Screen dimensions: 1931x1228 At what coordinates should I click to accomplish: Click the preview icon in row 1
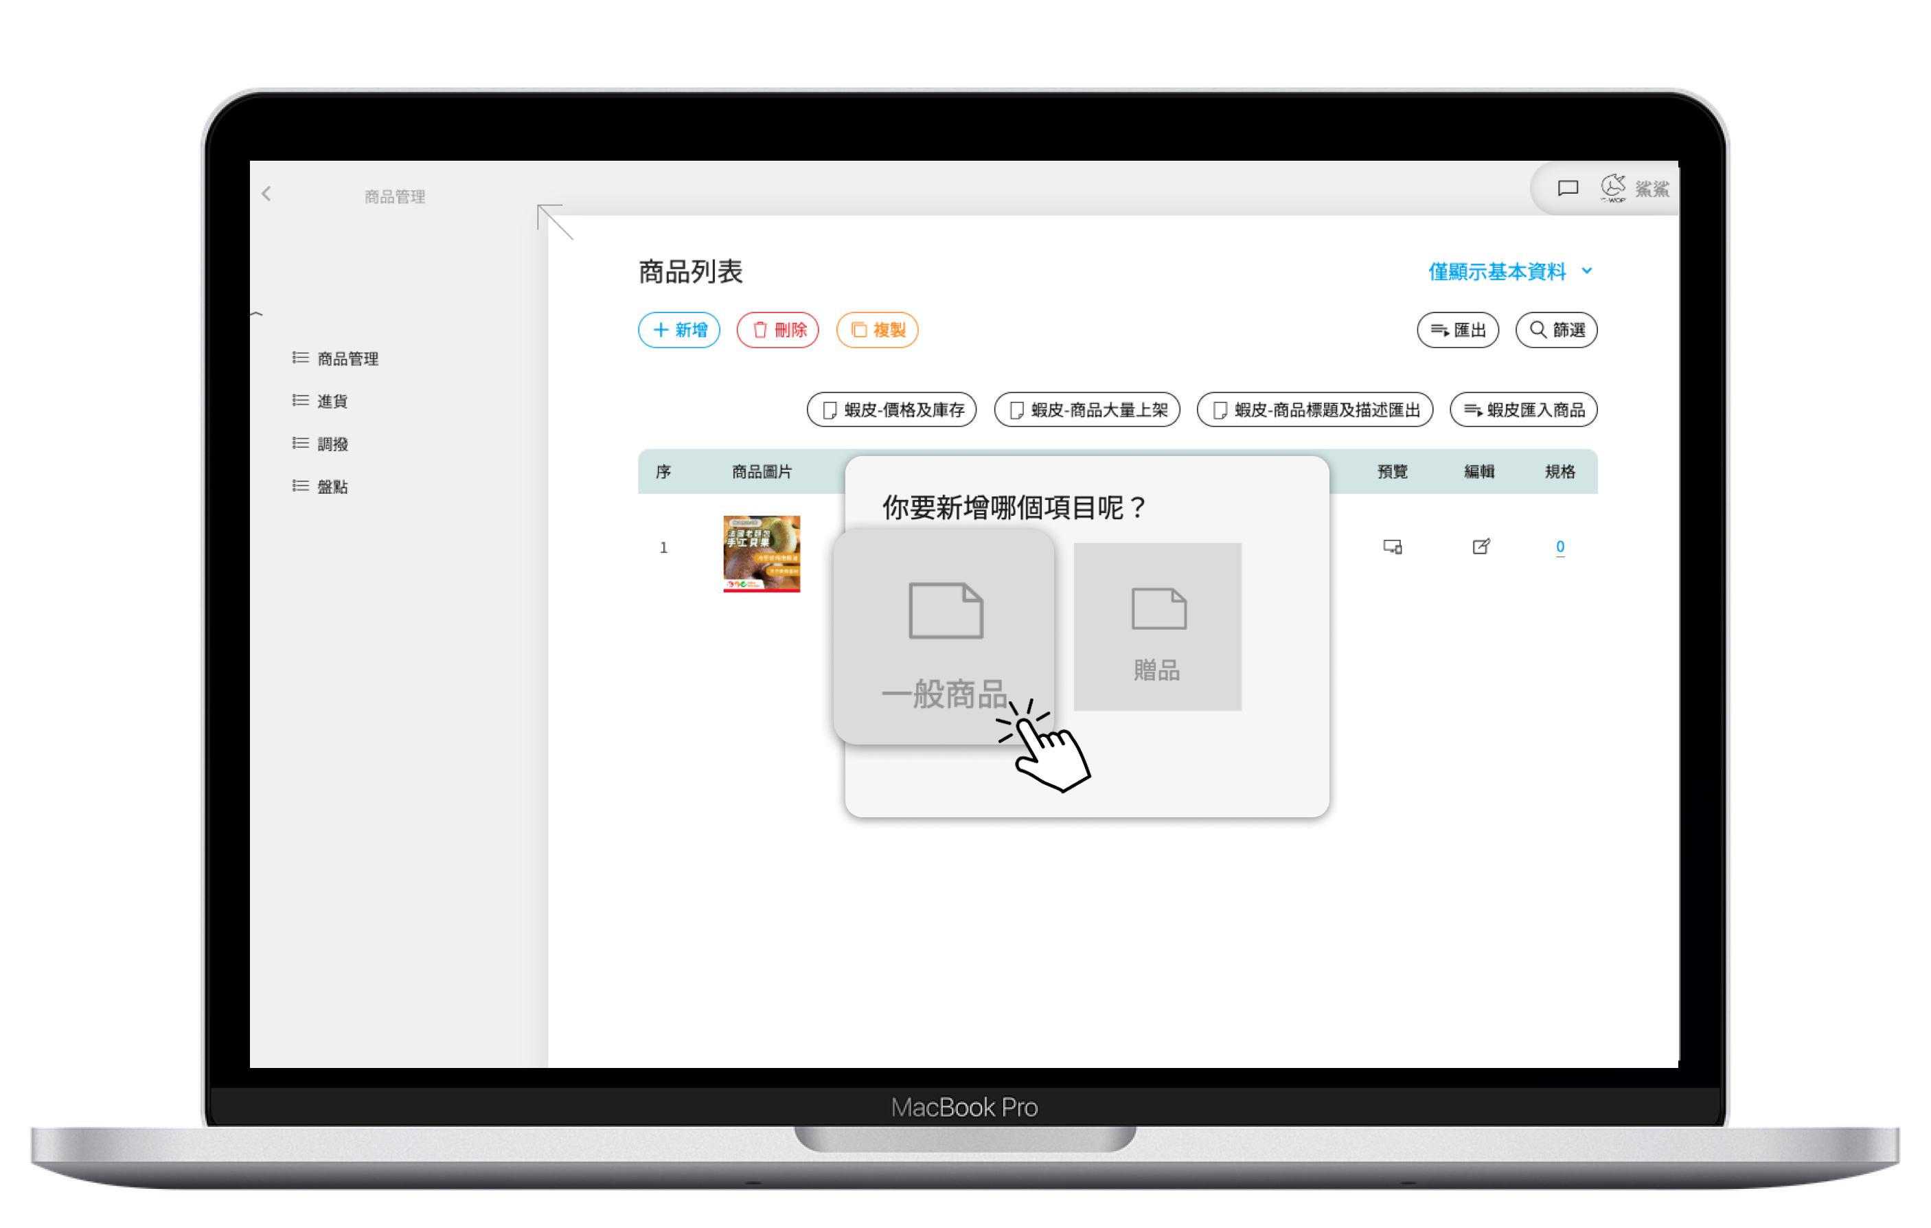click(1392, 547)
